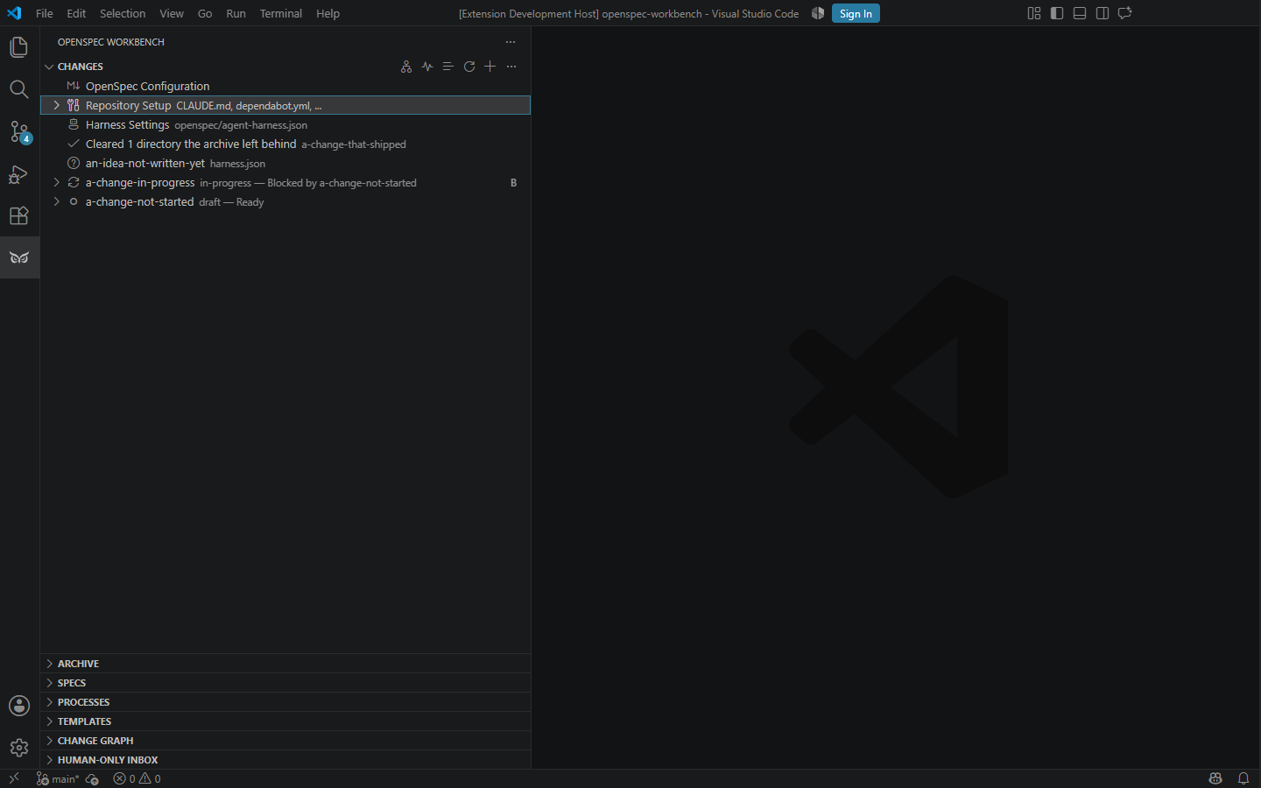Screen dimensions: 1261x788
Task: Open the View menu
Action: 172,13
